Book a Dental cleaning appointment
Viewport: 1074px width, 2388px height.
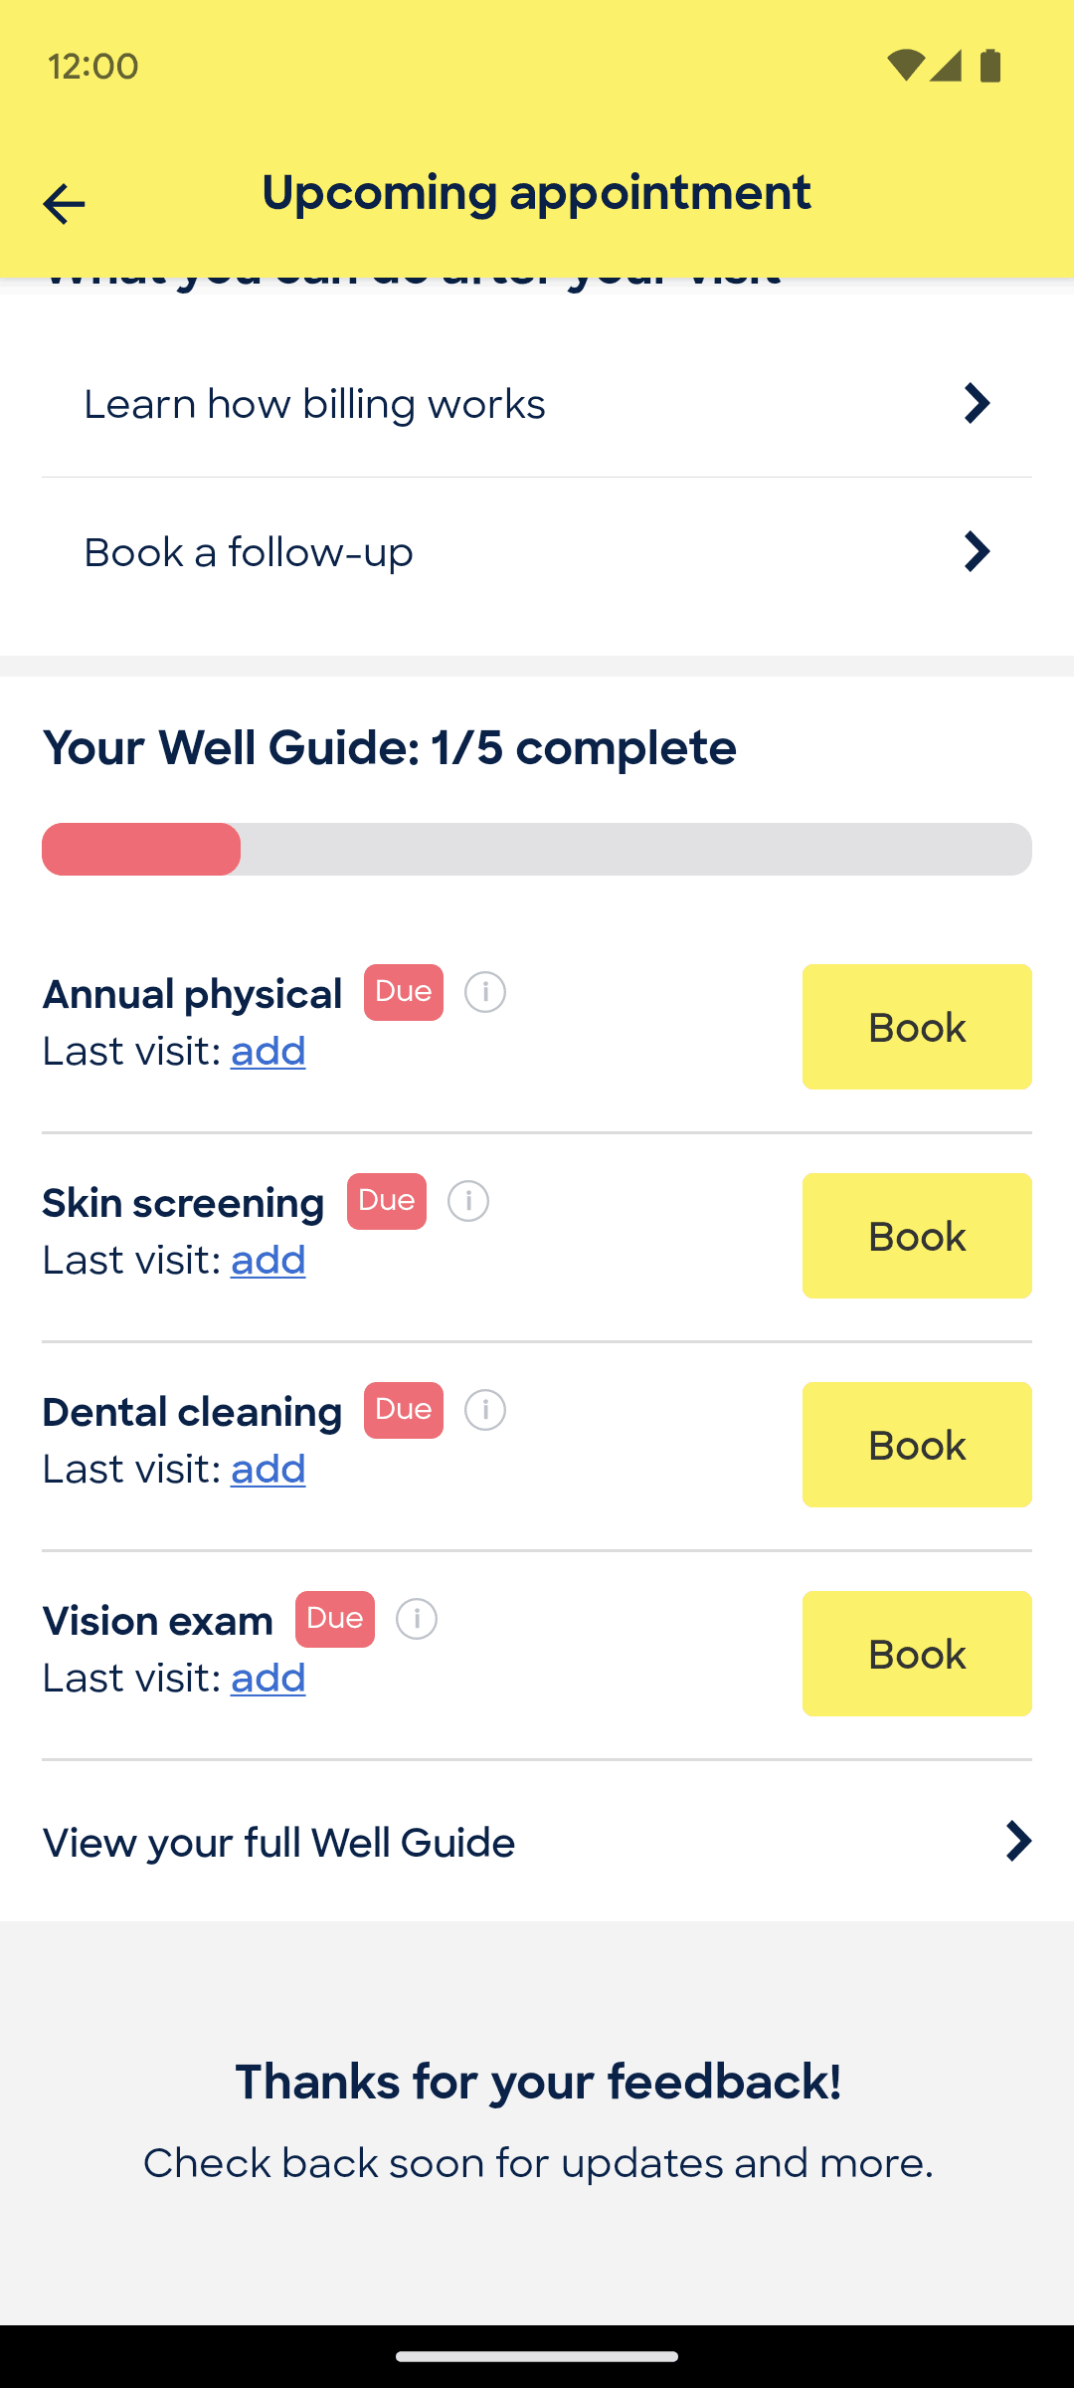(x=917, y=1445)
